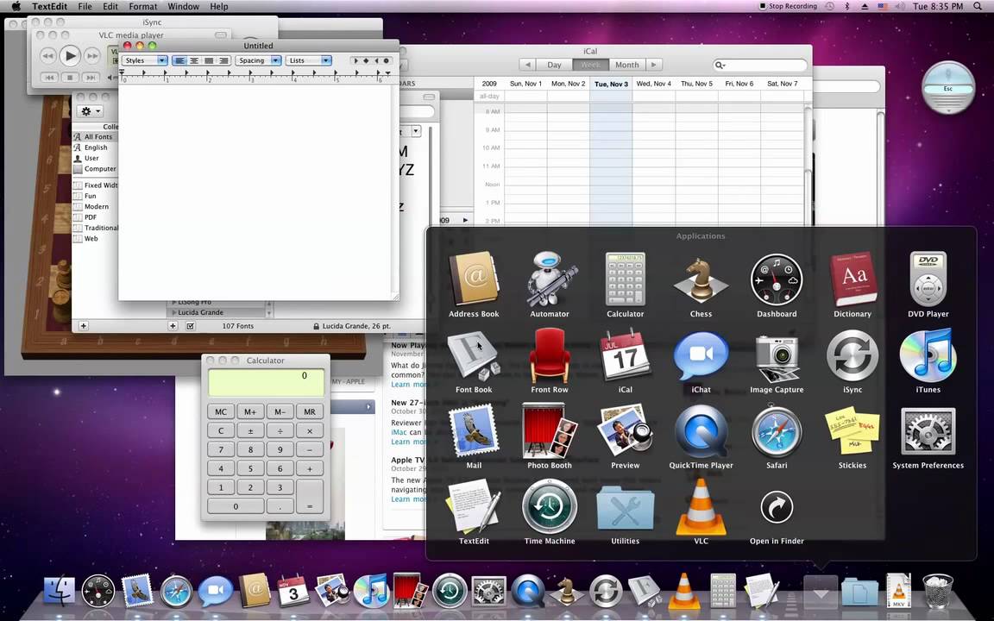Open Dashboard in the Applications stack
Viewport: 994px width, 621px height.
click(777, 284)
